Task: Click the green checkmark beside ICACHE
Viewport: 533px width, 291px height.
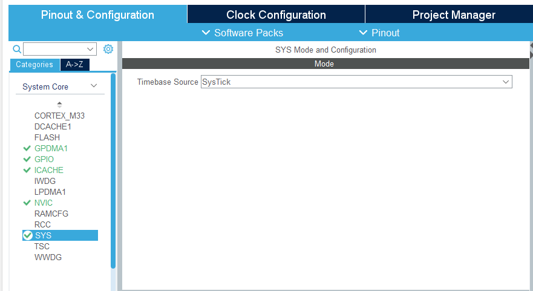Action: pos(27,170)
